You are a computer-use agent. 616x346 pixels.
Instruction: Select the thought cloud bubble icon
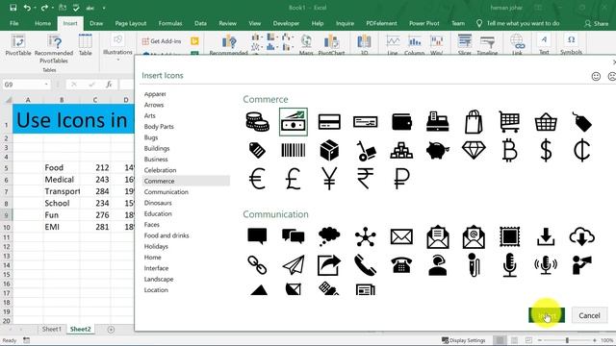(329, 236)
